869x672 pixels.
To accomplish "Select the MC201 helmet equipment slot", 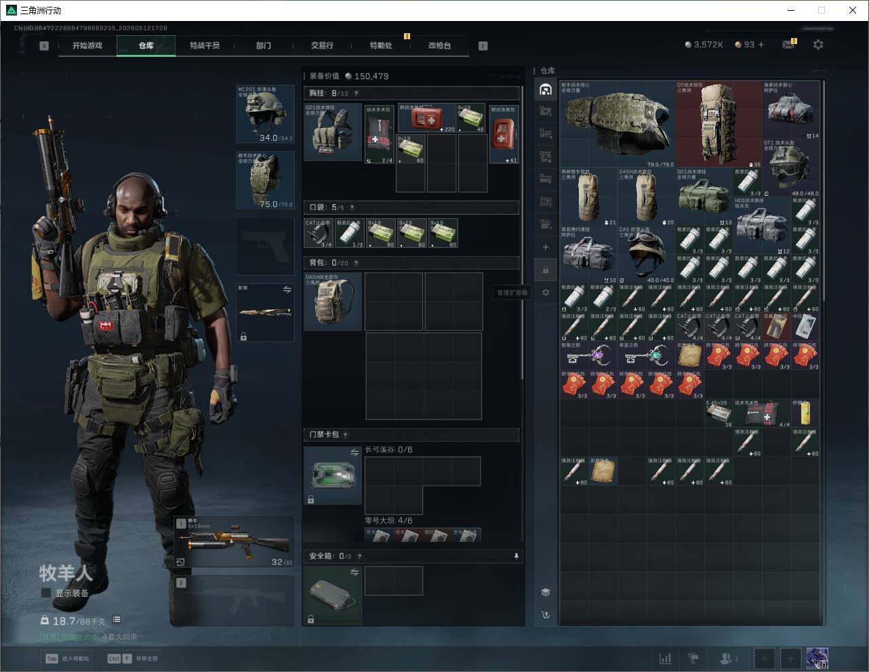I will point(265,114).
